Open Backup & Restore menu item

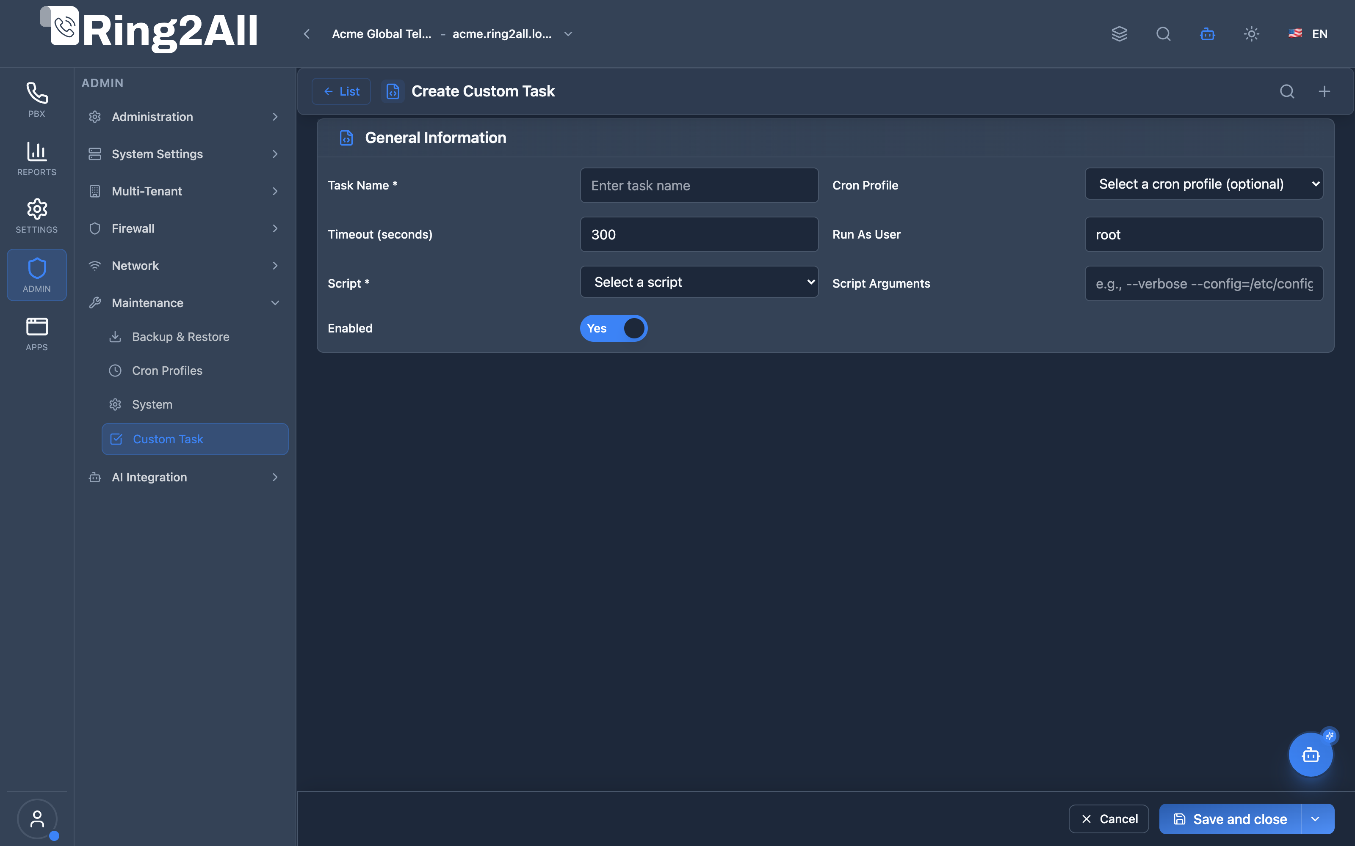(x=194, y=337)
